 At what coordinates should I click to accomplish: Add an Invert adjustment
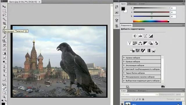pyautogui.click(x=133, y=50)
